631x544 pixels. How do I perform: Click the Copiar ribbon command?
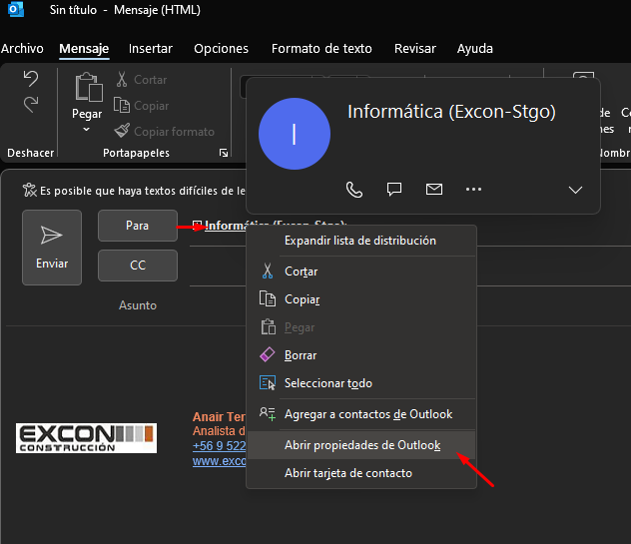point(142,106)
